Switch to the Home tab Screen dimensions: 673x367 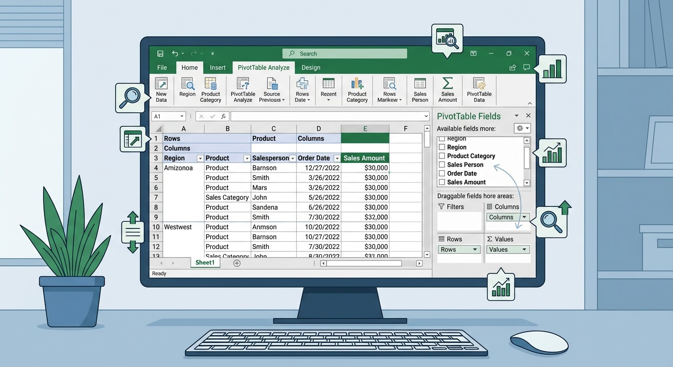pyautogui.click(x=190, y=67)
